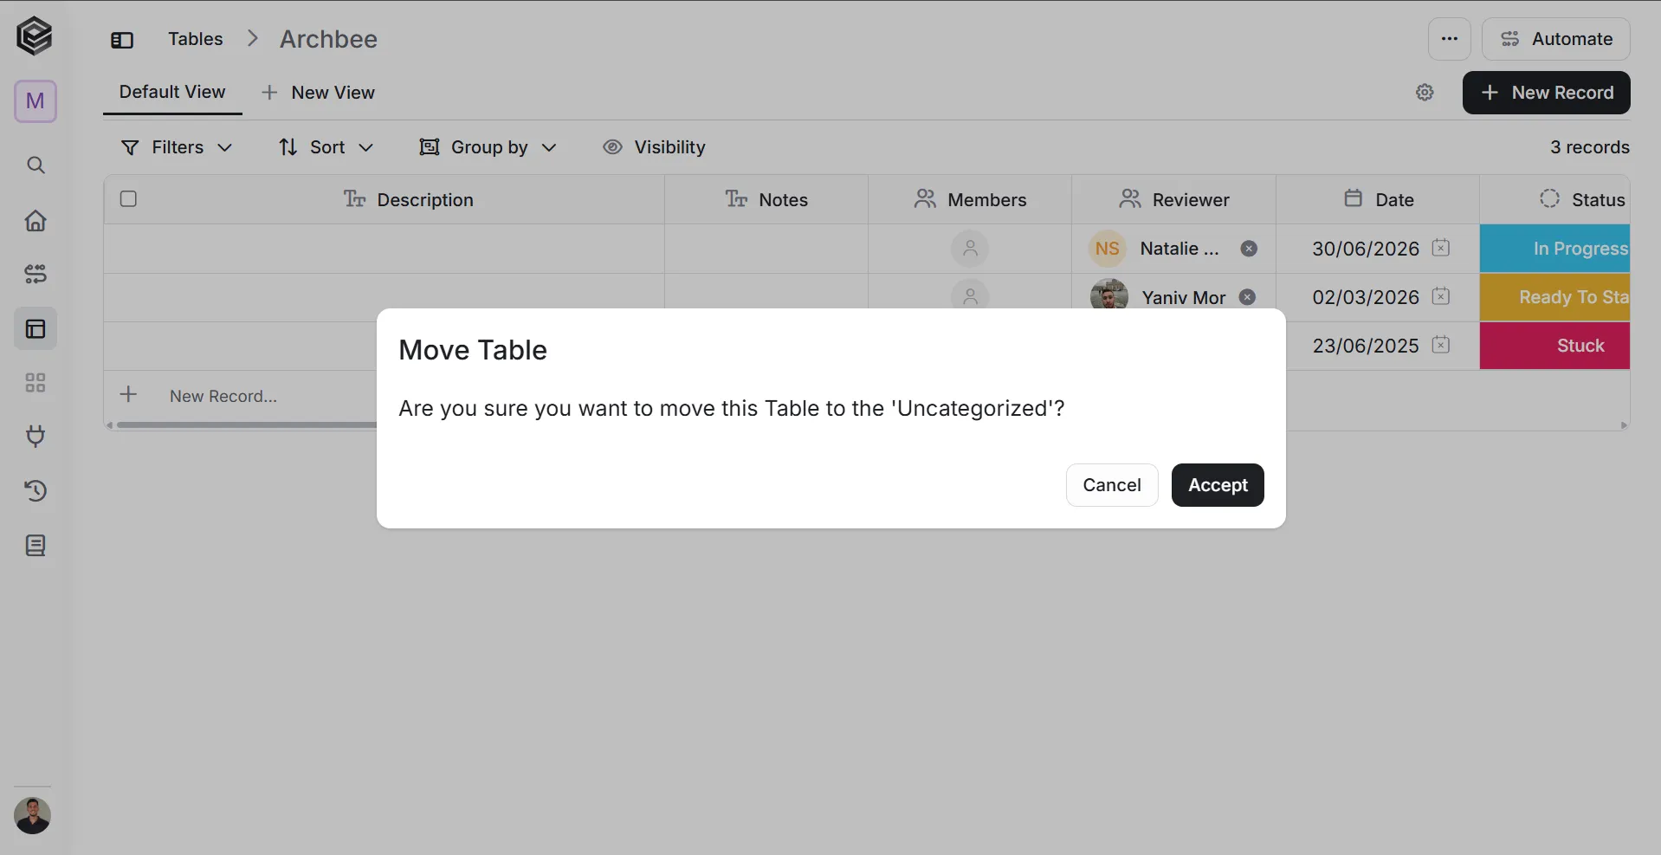The width and height of the screenshot is (1661, 855).
Task: Select the Tables sidebar icon
Action: pos(36,329)
